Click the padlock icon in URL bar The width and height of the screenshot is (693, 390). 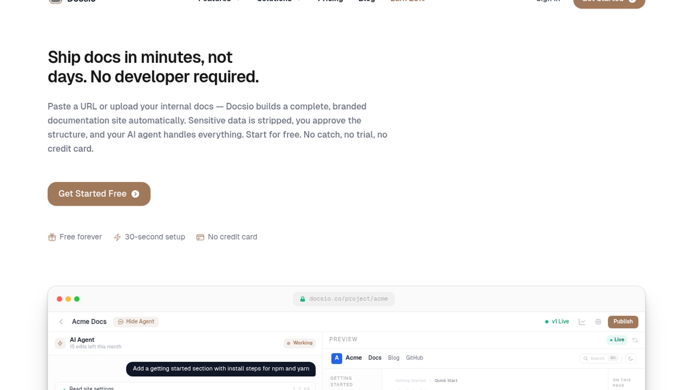(302, 299)
